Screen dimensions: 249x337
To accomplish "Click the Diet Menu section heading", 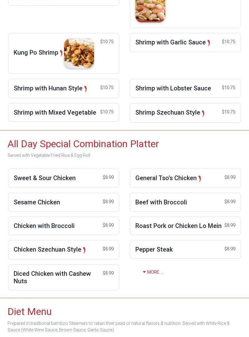I will tap(30, 312).
